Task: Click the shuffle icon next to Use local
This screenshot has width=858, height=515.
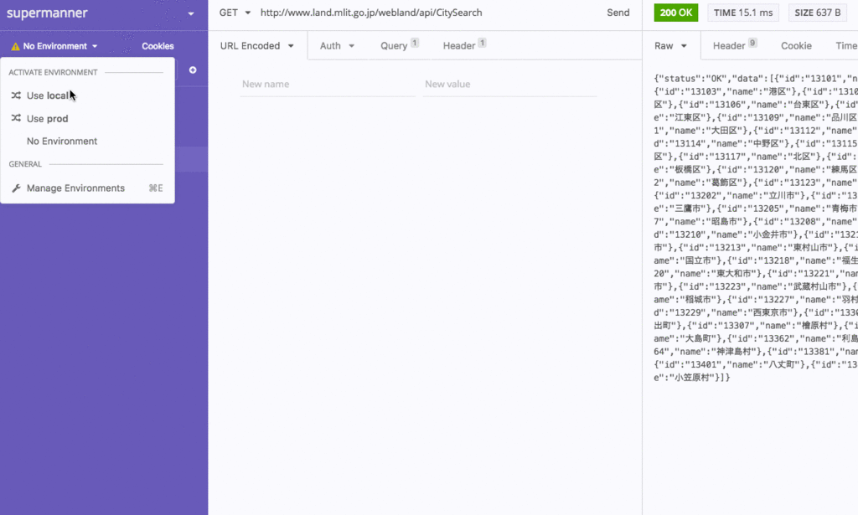Action: [x=16, y=95]
